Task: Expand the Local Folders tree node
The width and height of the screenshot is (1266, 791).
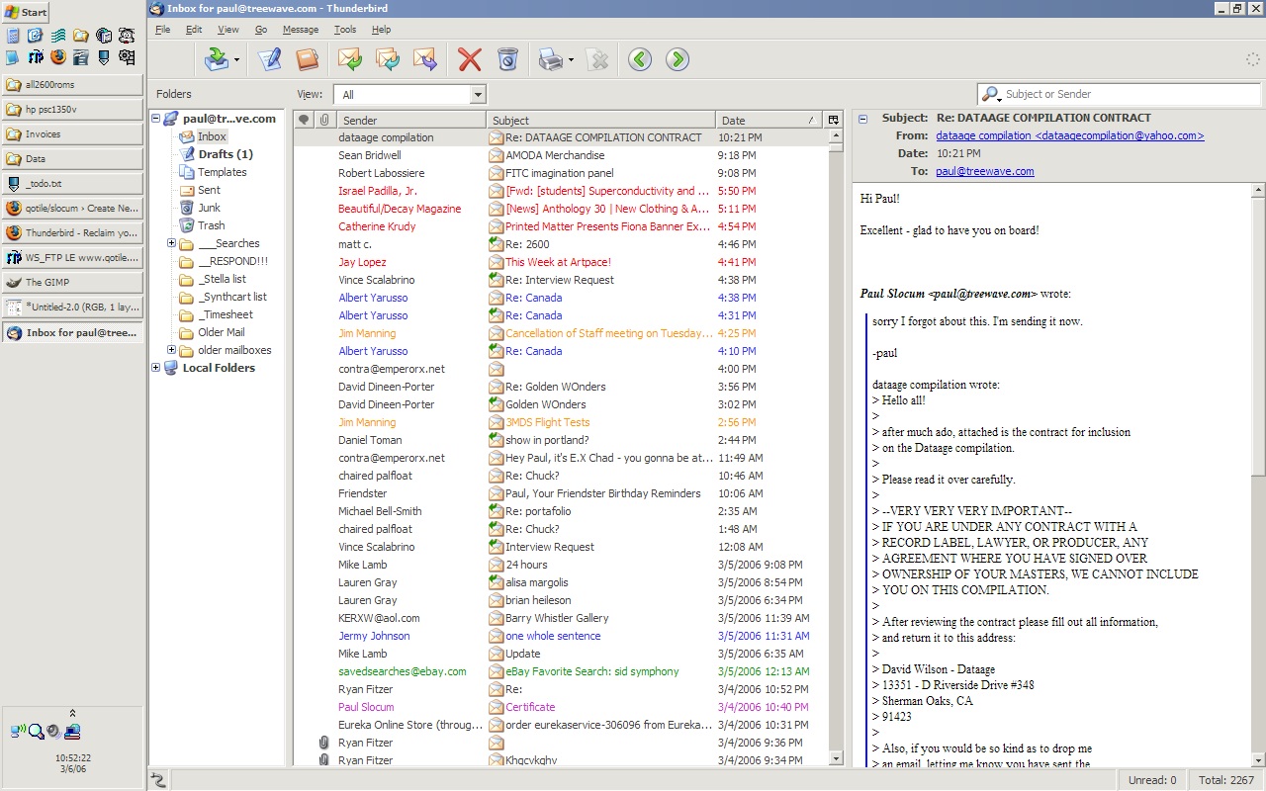Action: click(x=155, y=368)
